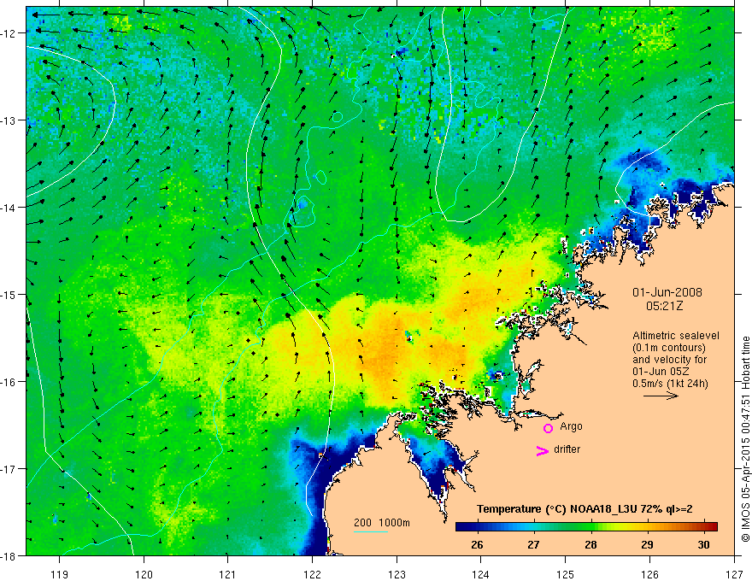
Task: Click the cyan depth contour legend line
Action: [x=371, y=531]
